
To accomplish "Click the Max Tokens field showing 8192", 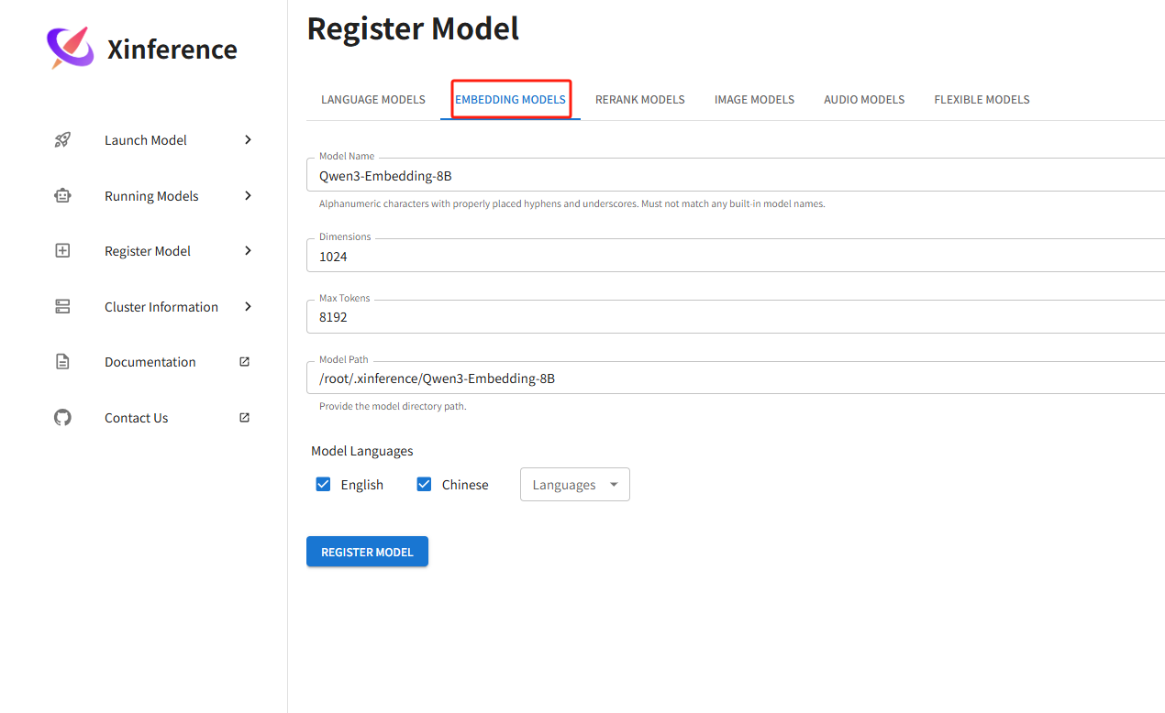I will click(x=736, y=316).
